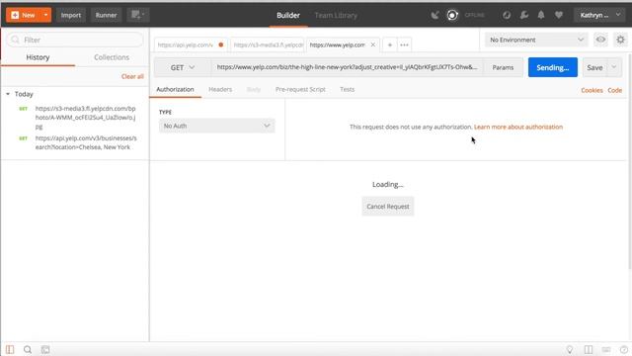Screen dimensions: 632x356
Task: Collapse the Today history group
Action: pos(8,94)
